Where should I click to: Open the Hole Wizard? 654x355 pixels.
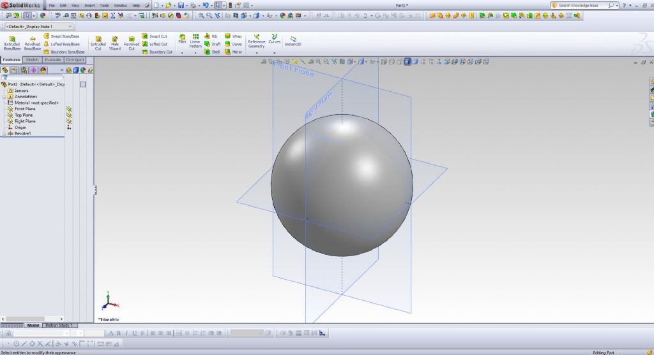(115, 43)
